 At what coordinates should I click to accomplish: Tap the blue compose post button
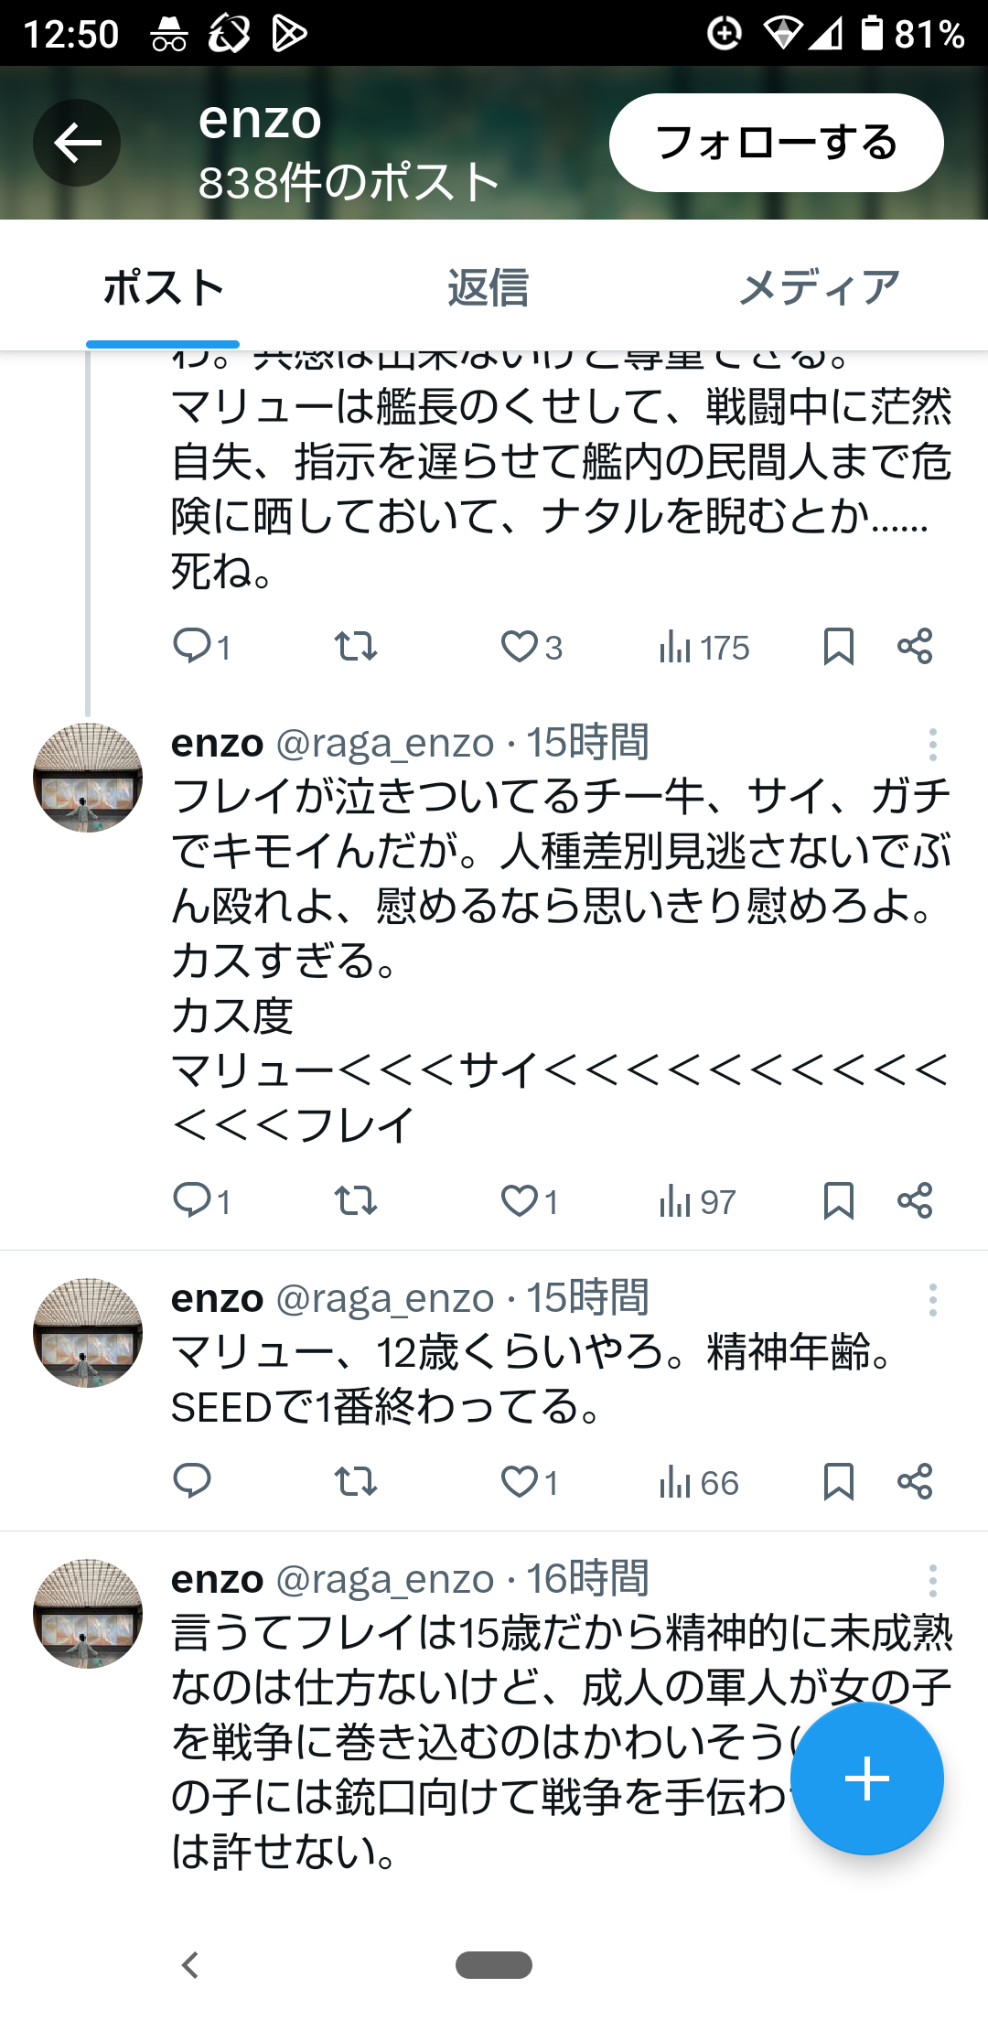click(x=866, y=1779)
